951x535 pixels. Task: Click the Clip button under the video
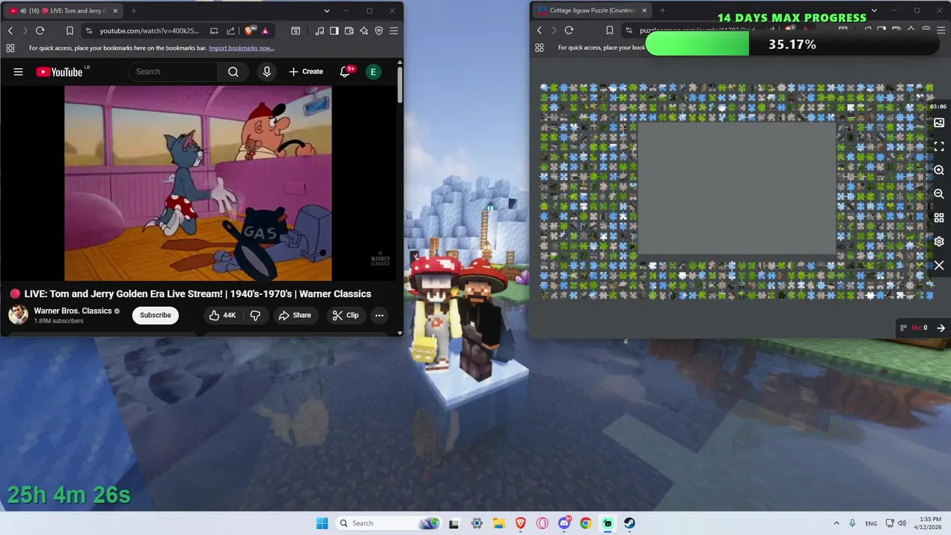[345, 315]
